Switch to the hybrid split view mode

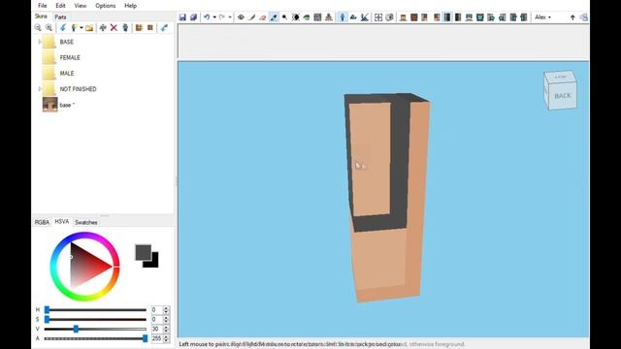tap(365, 17)
